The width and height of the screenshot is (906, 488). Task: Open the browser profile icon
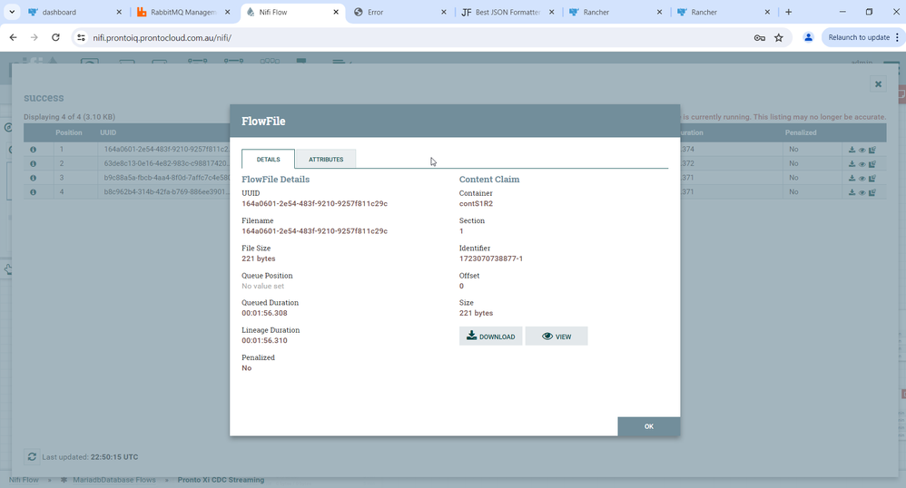[808, 37]
